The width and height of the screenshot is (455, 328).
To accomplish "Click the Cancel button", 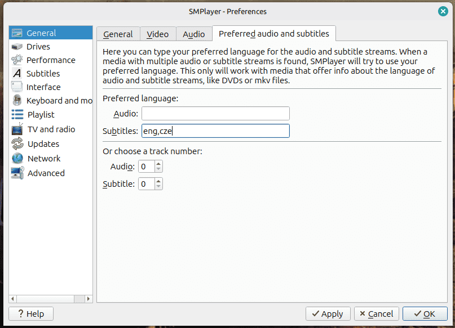I will [x=376, y=314].
